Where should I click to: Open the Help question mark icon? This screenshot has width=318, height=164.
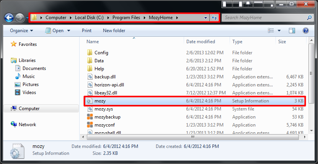click(306, 31)
